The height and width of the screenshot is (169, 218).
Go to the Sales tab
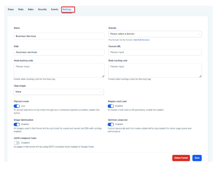(31, 9)
